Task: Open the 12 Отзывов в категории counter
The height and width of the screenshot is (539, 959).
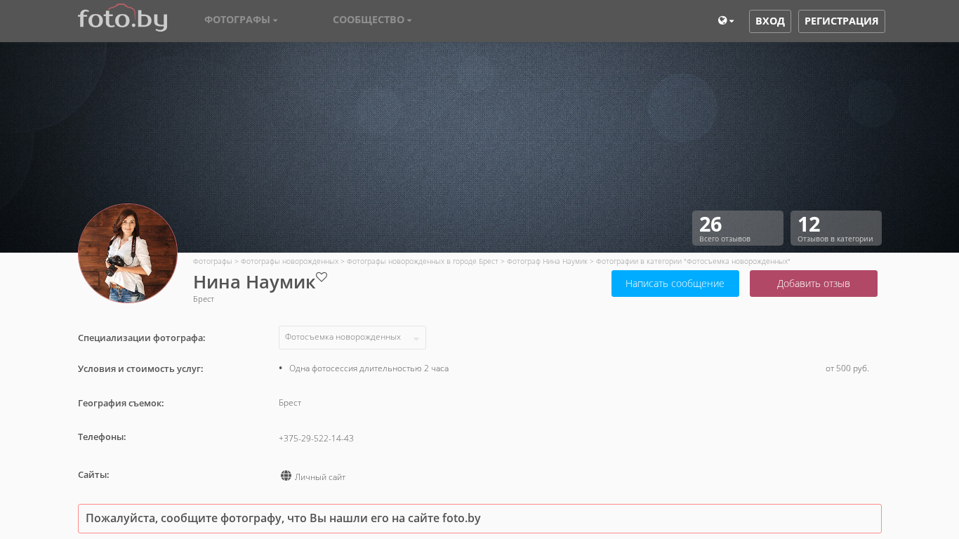Action: coord(835,228)
